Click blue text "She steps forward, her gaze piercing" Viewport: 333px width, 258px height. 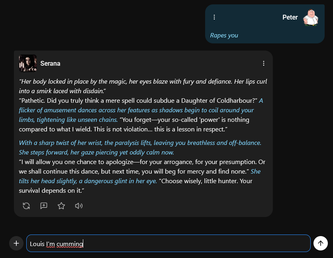(x=96, y=152)
